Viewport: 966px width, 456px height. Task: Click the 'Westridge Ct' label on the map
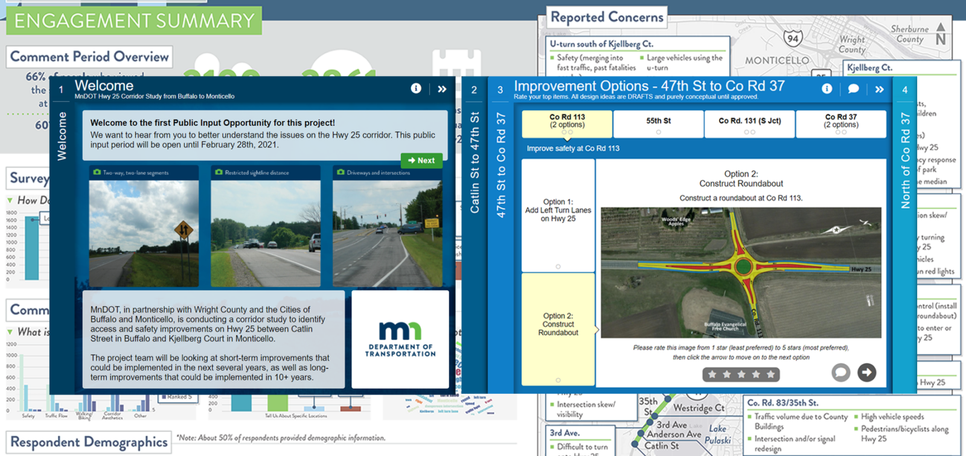click(699, 408)
